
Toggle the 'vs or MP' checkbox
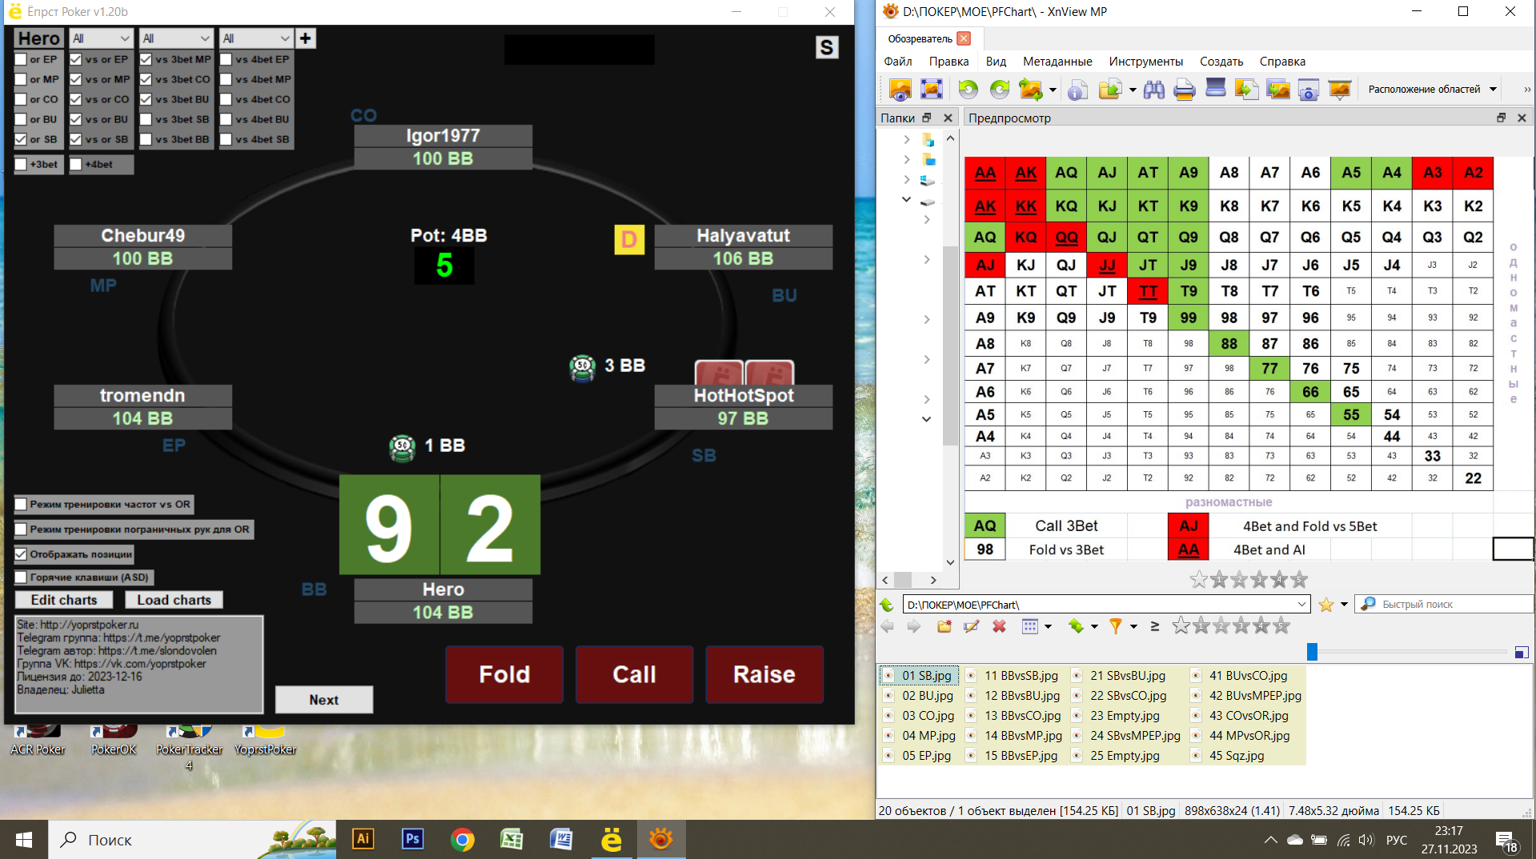point(76,79)
